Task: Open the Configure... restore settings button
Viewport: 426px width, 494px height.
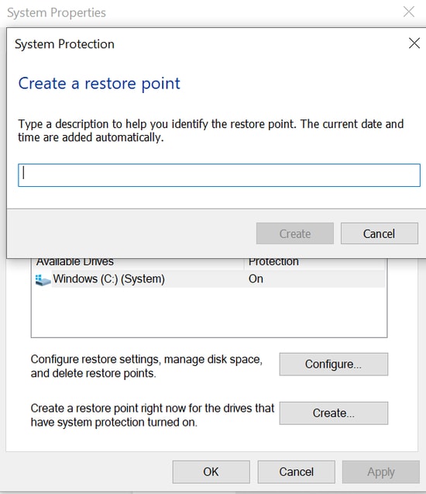Action: (x=334, y=364)
